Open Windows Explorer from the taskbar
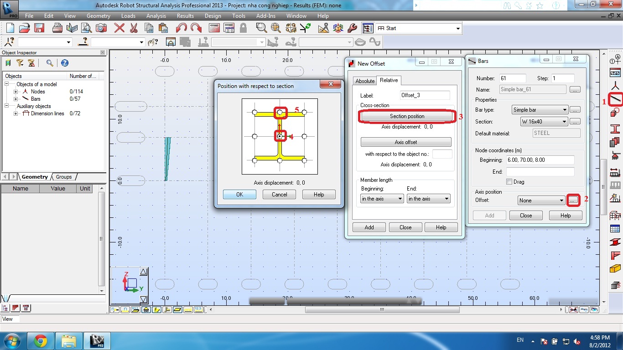The image size is (623, 350). click(x=69, y=340)
